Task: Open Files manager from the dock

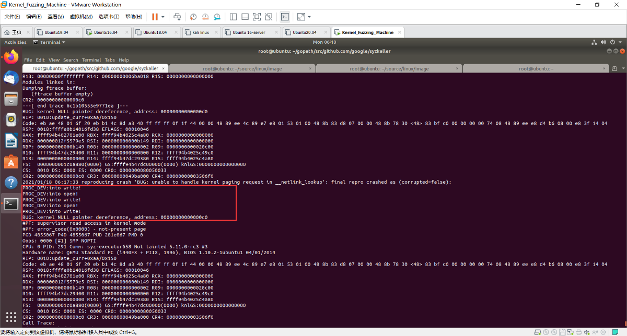Action: (11, 99)
